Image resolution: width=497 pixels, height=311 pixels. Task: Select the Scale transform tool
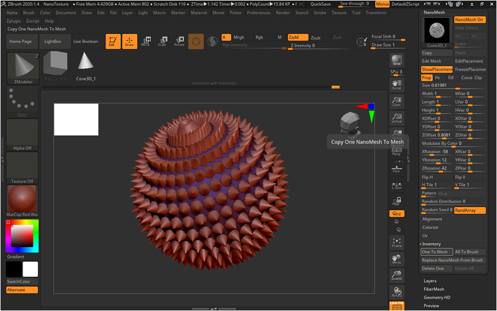click(163, 41)
